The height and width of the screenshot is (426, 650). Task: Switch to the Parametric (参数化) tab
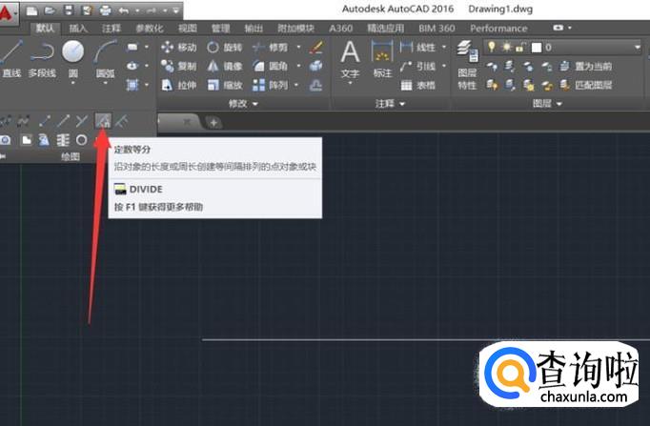point(150,29)
